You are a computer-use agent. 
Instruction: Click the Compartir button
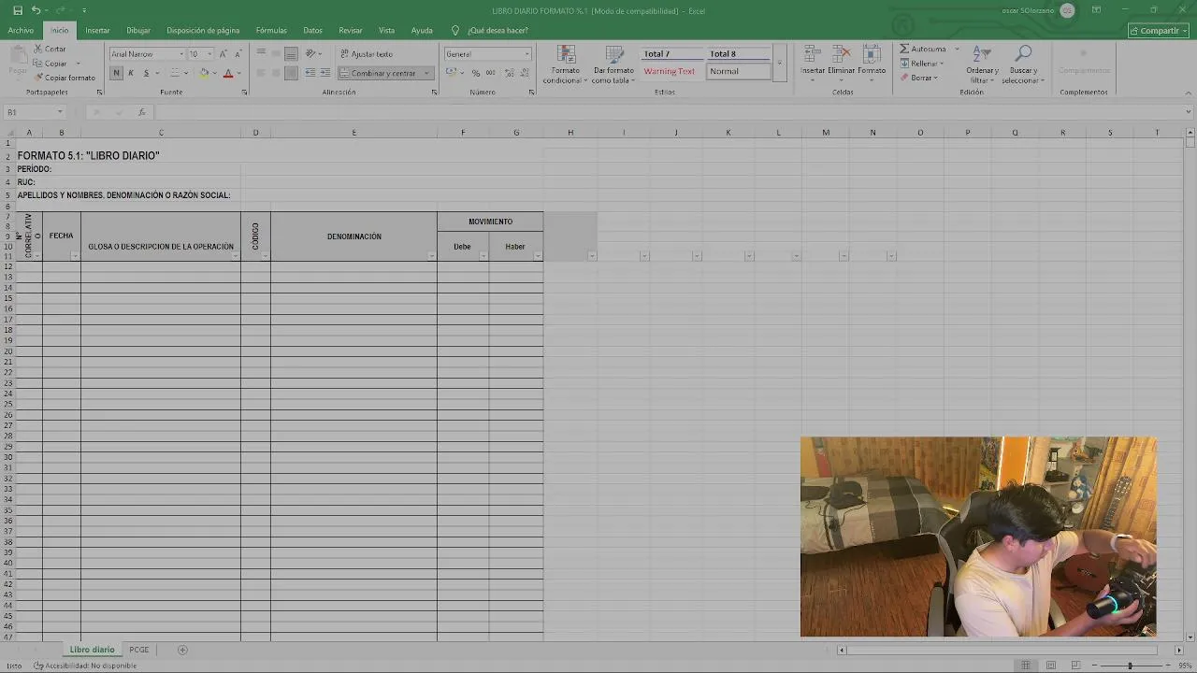(1159, 31)
